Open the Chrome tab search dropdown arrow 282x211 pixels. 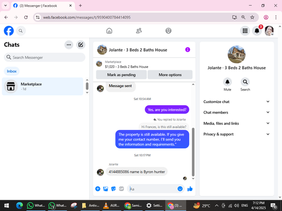6,6
